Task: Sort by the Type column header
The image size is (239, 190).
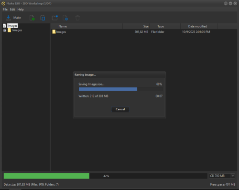Action: tap(165, 26)
